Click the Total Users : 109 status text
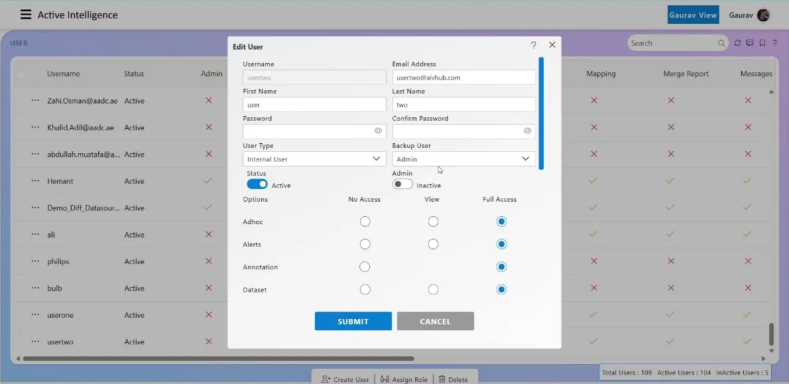The height and width of the screenshot is (384, 789). coord(627,373)
